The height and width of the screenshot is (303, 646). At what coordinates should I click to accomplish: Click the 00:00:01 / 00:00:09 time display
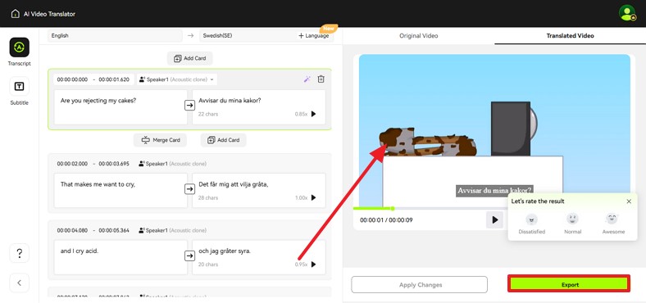click(x=386, y=219)
